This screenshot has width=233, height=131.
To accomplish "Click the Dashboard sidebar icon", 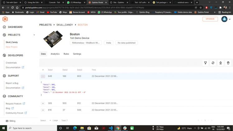I will [x=4, y=27].
